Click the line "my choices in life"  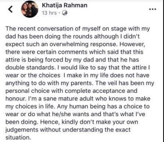[x=77, y=107]
